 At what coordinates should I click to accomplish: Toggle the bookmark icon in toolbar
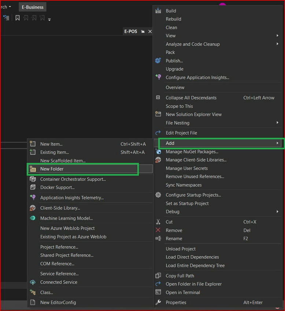(x=17, y=18)
